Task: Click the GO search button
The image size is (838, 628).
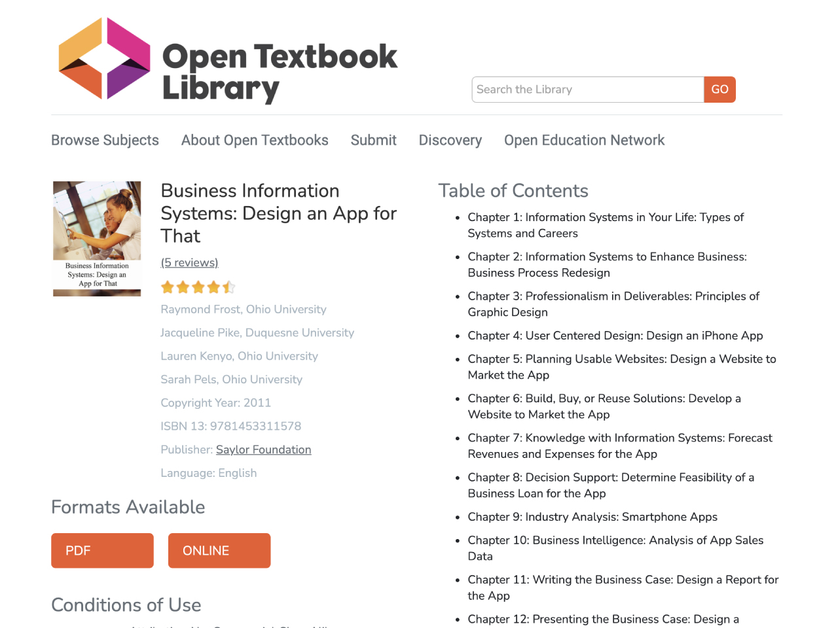Action: (720, 90)
